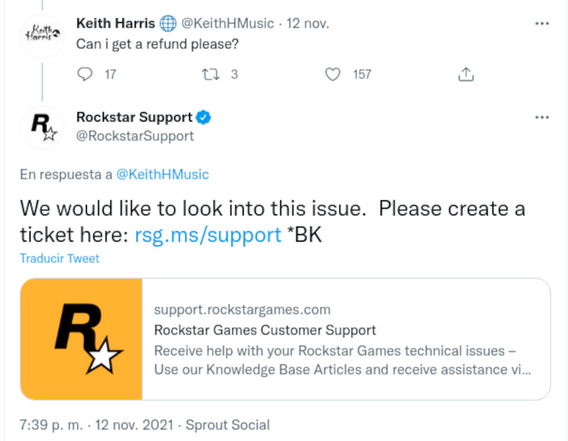
Task: Click the Rockstar Support display name
Action: pyautogui.click(x=134, y=117)
